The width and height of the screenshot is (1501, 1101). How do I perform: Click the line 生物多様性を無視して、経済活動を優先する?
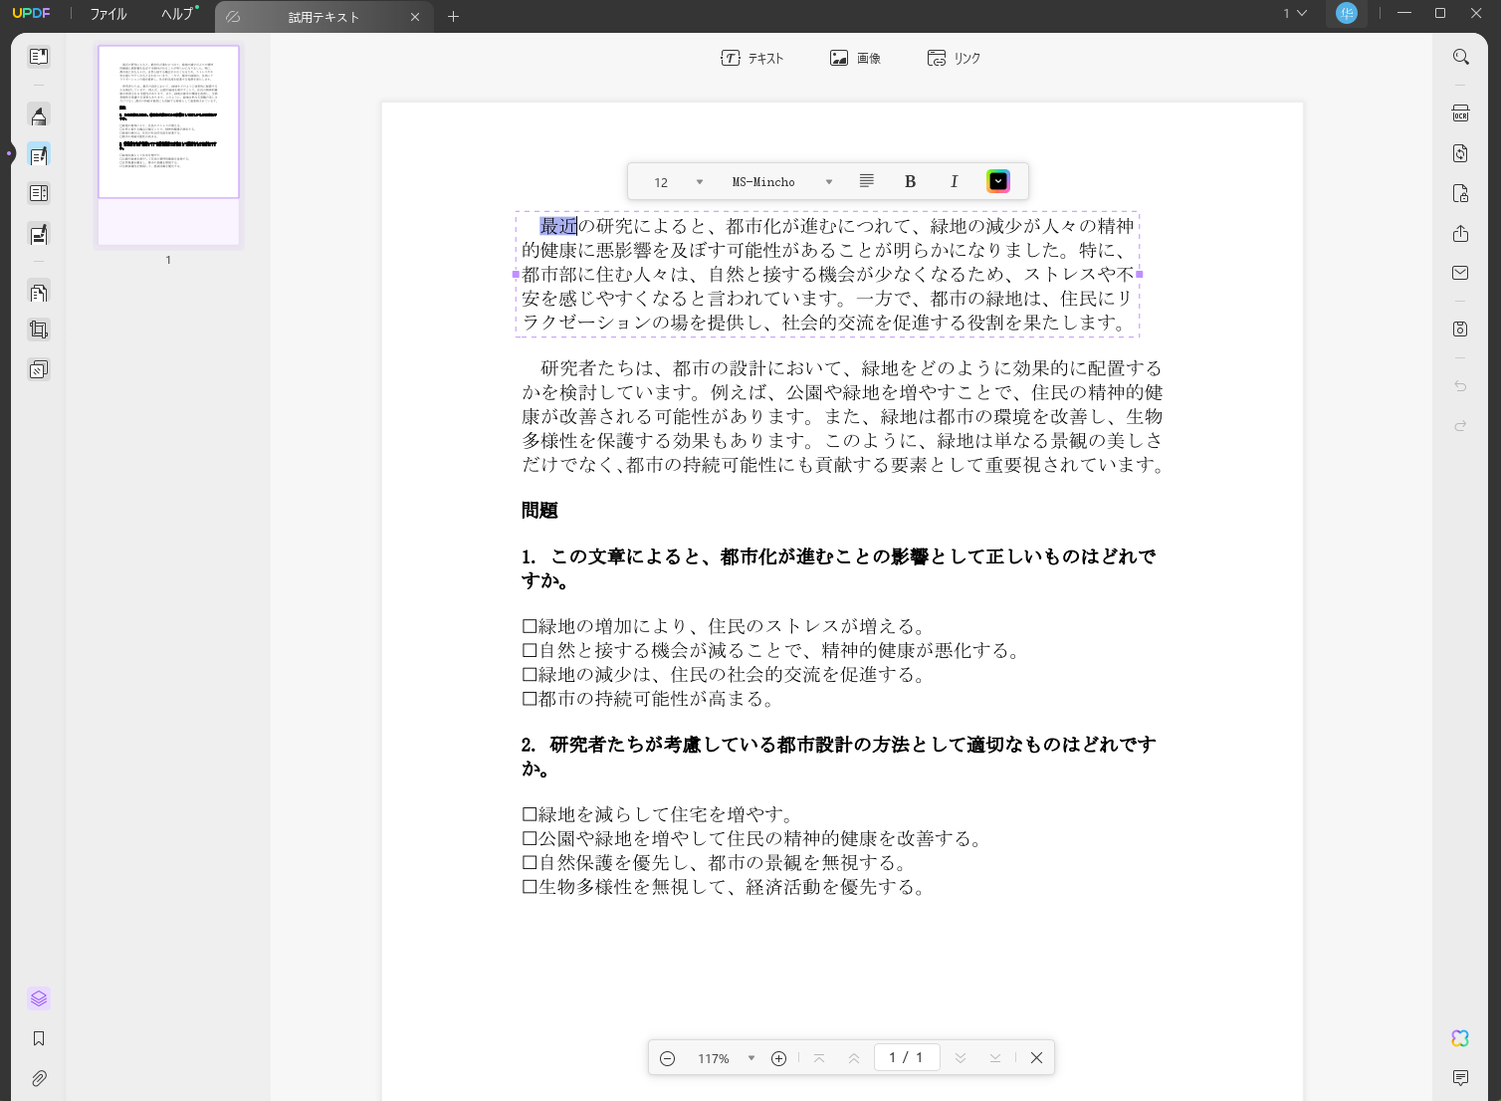click(x=724, y=887)
